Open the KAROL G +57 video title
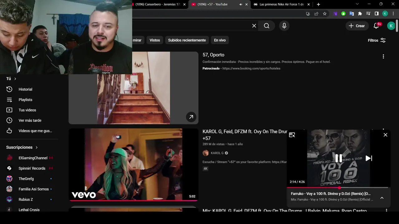 245,135
